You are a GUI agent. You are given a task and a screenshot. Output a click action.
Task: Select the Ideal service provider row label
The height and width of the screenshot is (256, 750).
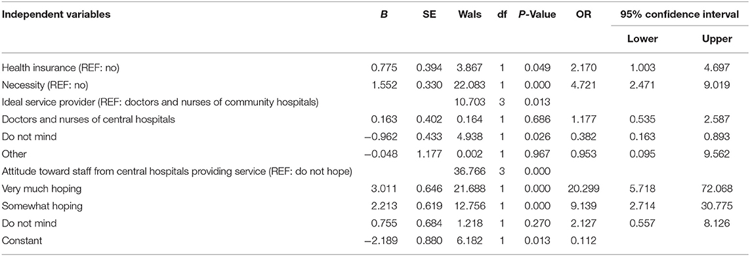click(161, 102)
